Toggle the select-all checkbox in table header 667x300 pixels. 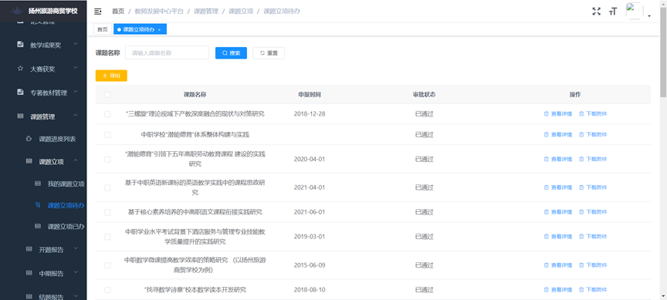pyautogui.click(x=107, y=94)
